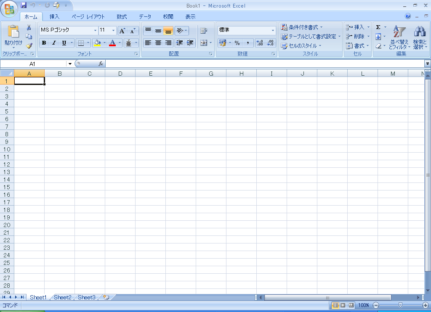Image resolution: width=431 pixels, height=312 pixels.
Task: Open the 挿入 ribbon tab
Action: point(54,16)
